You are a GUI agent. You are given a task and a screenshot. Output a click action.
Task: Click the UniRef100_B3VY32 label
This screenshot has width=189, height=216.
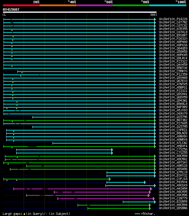point(173,176)
